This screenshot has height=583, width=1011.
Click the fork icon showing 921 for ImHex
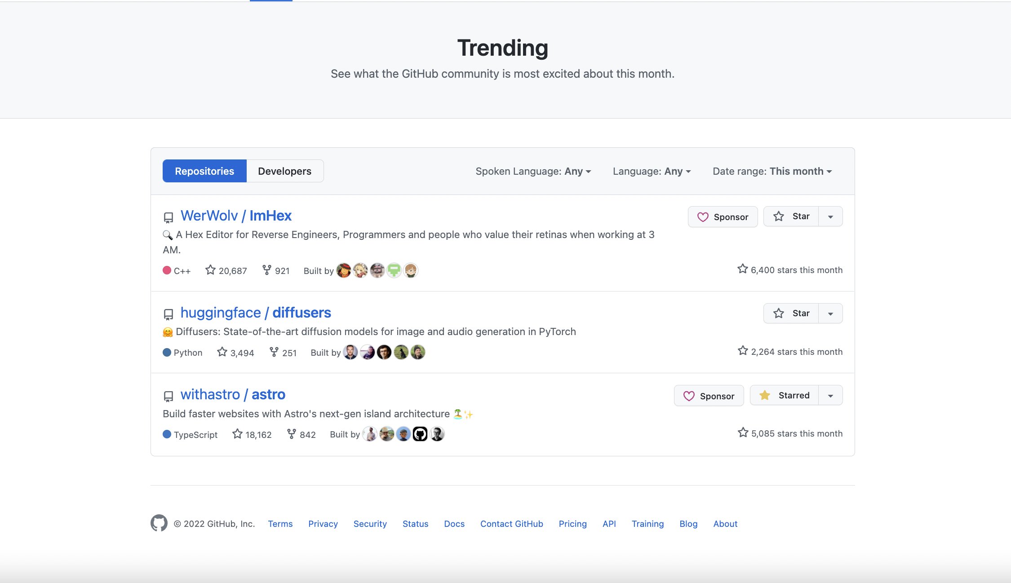(266, 270)
